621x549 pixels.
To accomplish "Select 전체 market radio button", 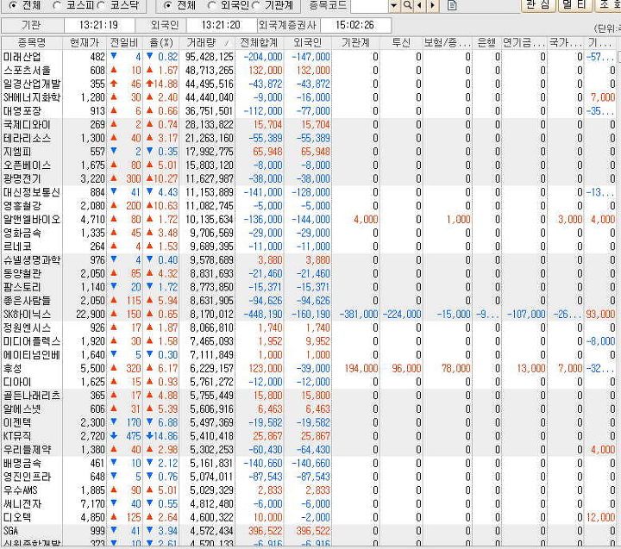I will click(13, 5).
